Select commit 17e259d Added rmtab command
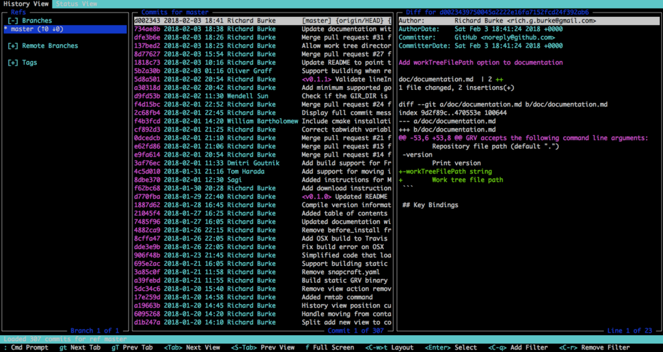 click(x=263, y=297)
